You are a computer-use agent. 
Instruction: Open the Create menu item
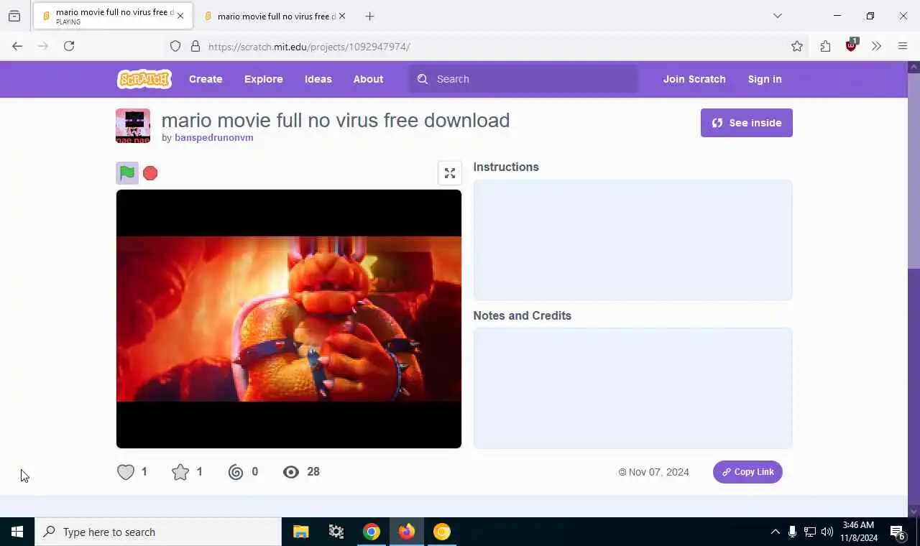click(206, 79)
